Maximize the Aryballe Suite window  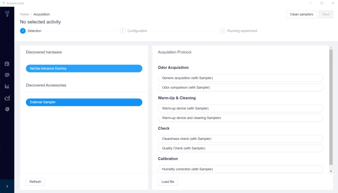tap(321, 3)
